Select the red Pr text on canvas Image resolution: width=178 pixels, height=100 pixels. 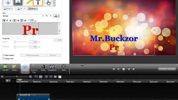114,47
